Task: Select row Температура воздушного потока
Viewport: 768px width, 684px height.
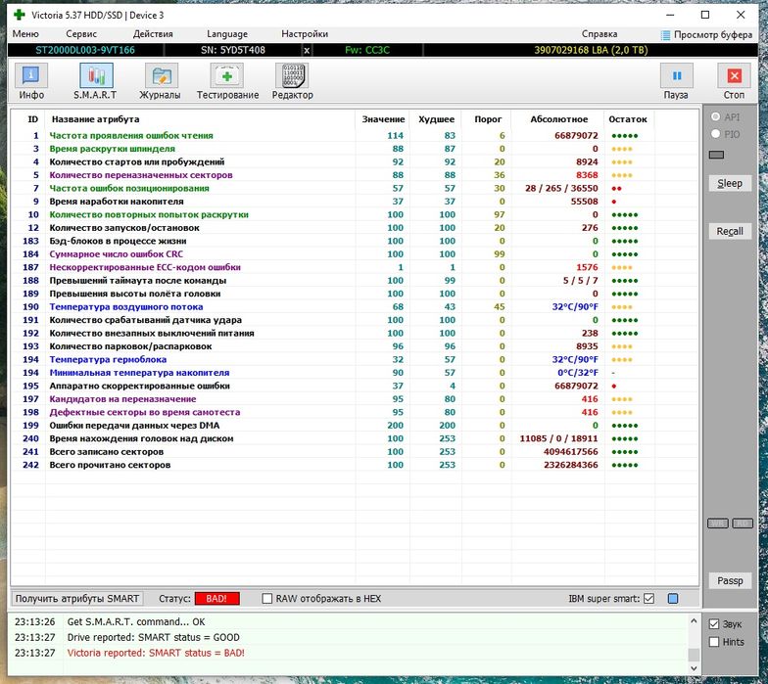Action: (x=355, y=307)
